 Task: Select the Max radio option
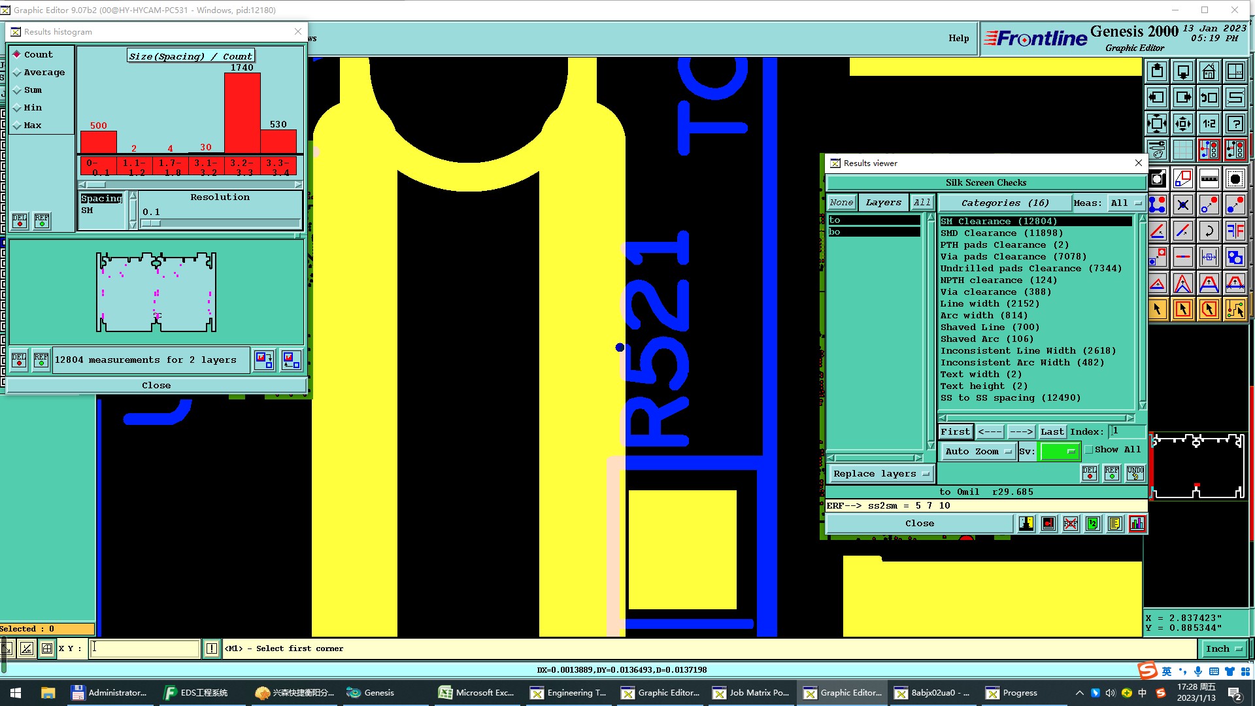pyautogui.click(x=18, y=126)
